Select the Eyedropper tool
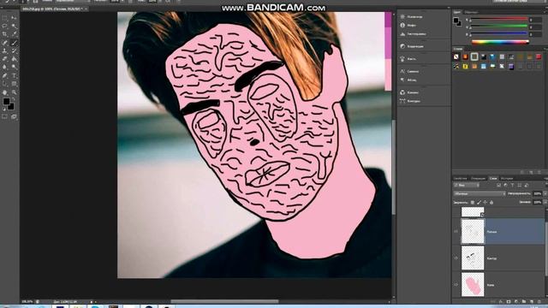548x308 pixels. tap(14, 34)
